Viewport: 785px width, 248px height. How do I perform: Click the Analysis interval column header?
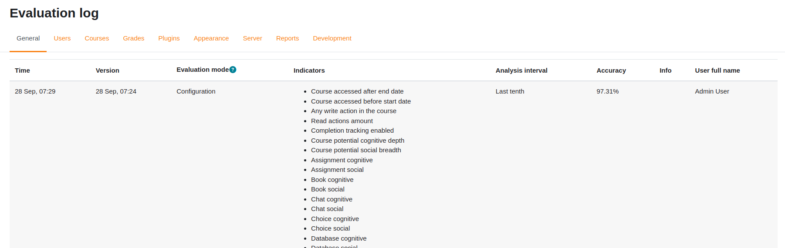point(521,70)
